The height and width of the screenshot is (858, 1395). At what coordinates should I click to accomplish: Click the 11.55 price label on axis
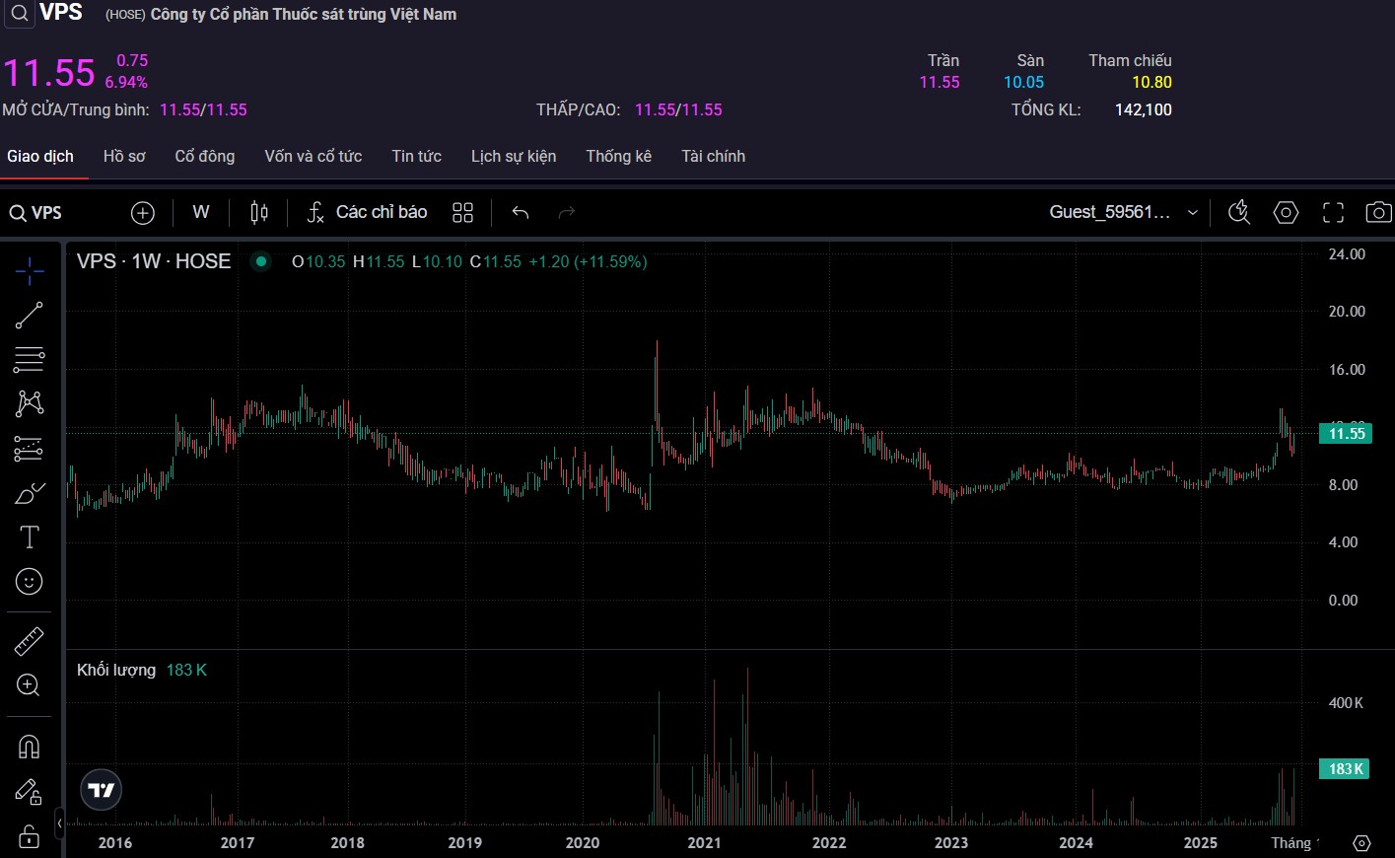pyautogui.click(x=1346, y=434)
